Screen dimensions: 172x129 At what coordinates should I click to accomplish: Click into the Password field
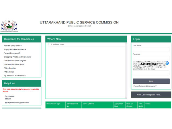[x=151, y=58]
